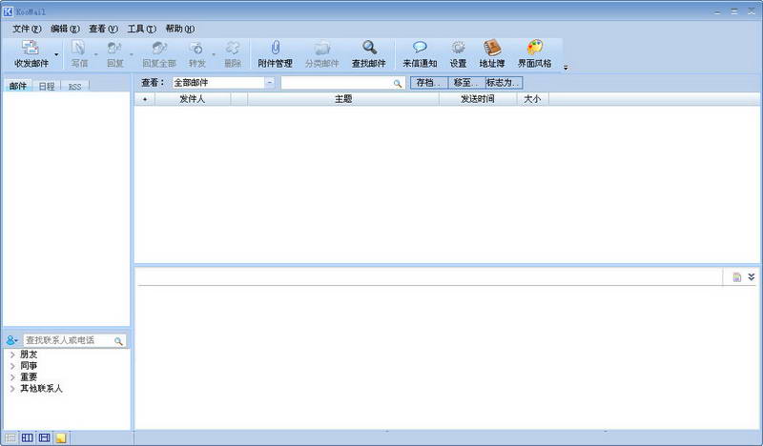Open the dropdown arrow beside 收发邮件
The height and width of the screenshot is (446, 763).
(56, 54)
